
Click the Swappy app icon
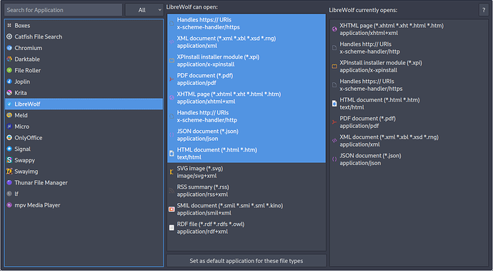click(x=9, y=160)
